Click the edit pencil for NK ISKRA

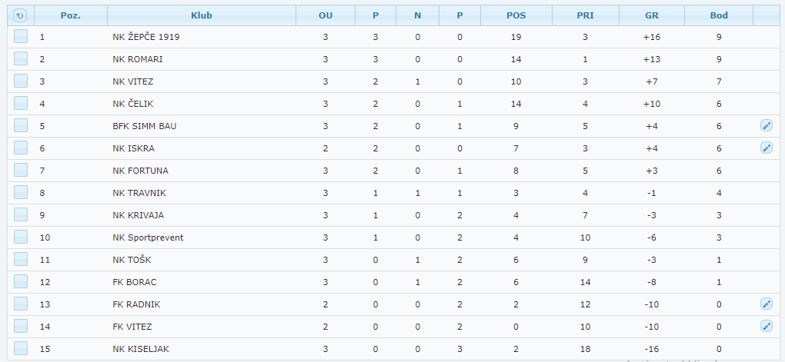point(766,148)
